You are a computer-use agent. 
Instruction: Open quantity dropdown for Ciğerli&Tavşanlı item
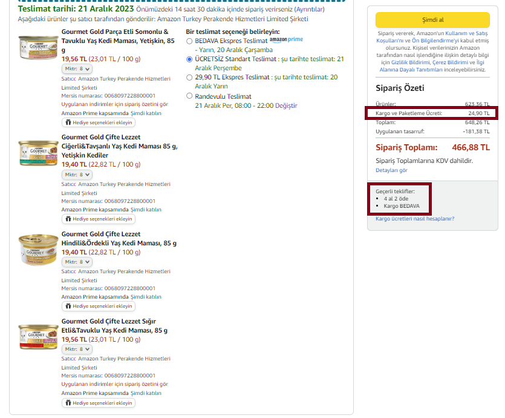(77, 174)
